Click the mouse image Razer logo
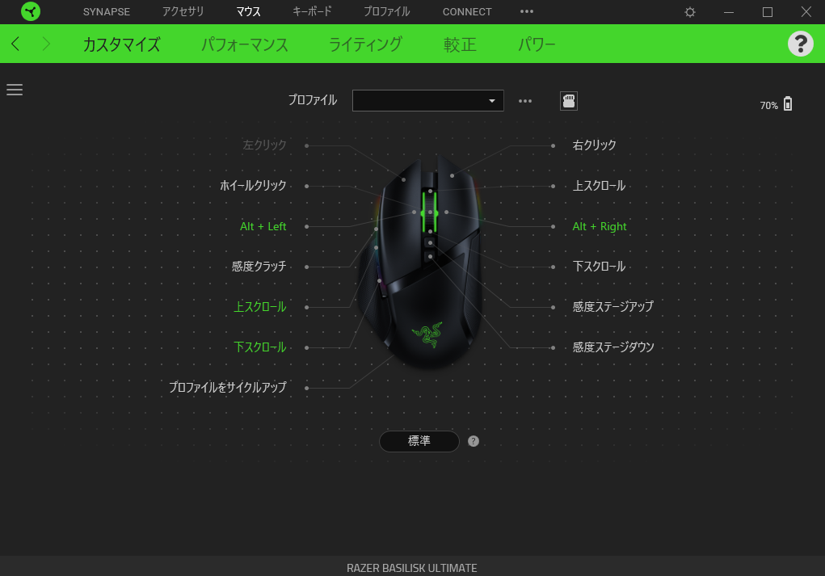 [427, 334]
